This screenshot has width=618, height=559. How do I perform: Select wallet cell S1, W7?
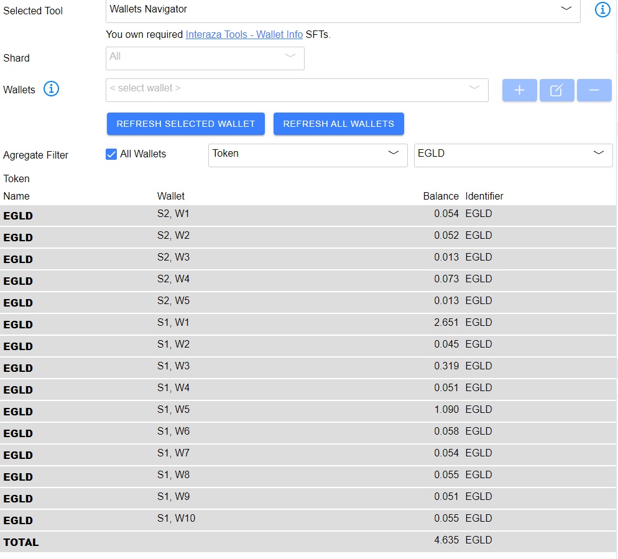tap(173, 453)
